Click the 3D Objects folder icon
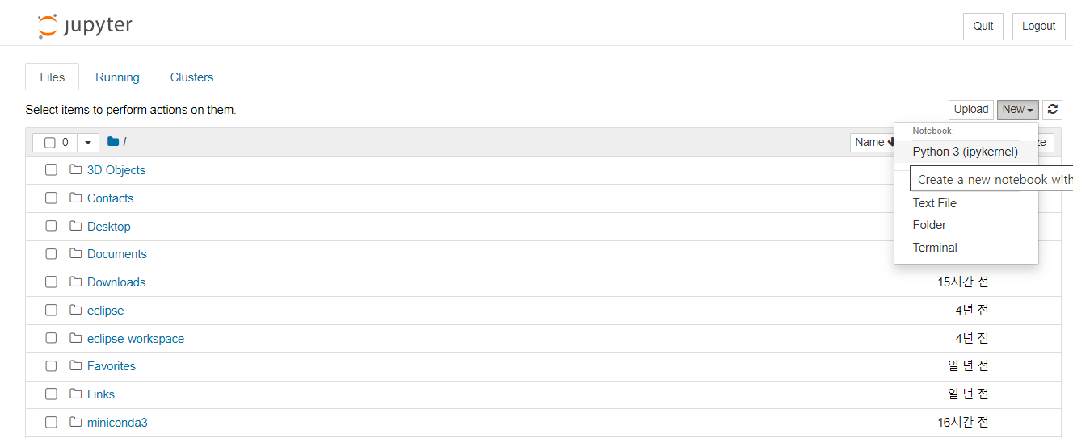This screenshot has width=1073, height=438. (76, 170)
